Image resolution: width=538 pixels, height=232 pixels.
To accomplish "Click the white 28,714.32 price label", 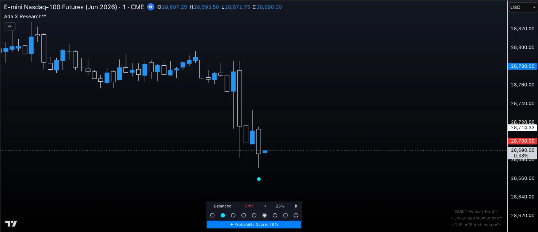I will click(x=522, y=128).
